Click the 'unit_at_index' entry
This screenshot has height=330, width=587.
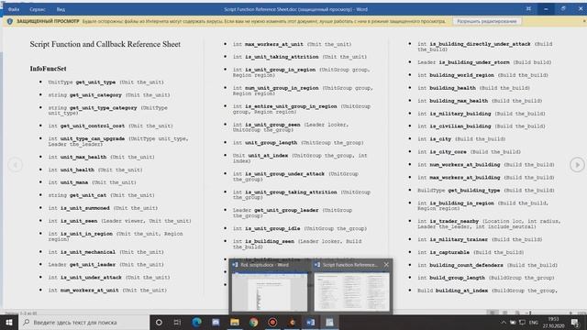pyautogui.click(x=300, y=158)
